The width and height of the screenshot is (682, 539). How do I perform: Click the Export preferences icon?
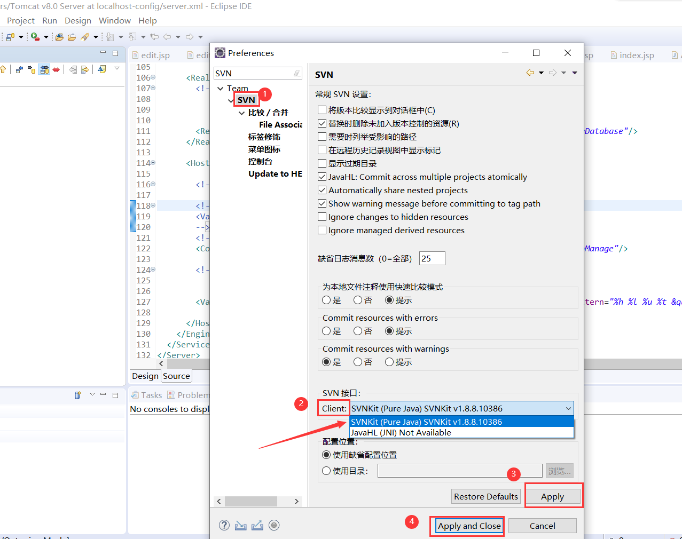pyautogui.click(x=257, y=525)
